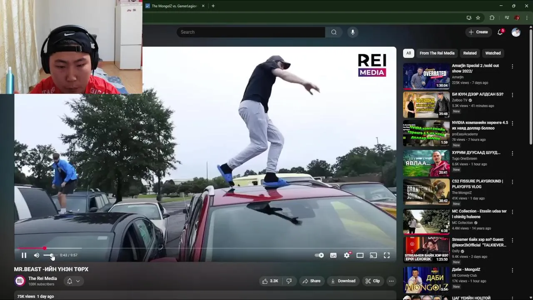The height and width of the screenshot is (300, 533).
Task: Open the Chrome three-dot menu
Action: click(x=527, y=18)
